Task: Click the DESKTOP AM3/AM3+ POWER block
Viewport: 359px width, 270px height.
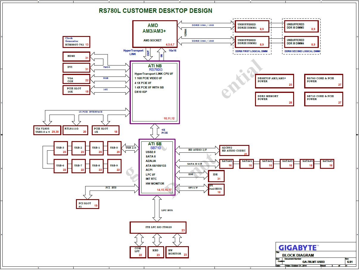Action: tap(274, 81)
